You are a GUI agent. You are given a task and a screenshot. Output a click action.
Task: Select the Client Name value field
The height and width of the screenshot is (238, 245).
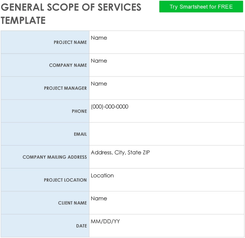click(166, 203)
